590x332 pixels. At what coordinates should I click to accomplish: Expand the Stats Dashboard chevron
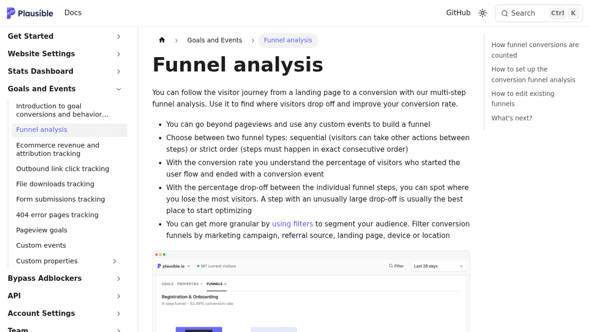click(x=118, y=72)
